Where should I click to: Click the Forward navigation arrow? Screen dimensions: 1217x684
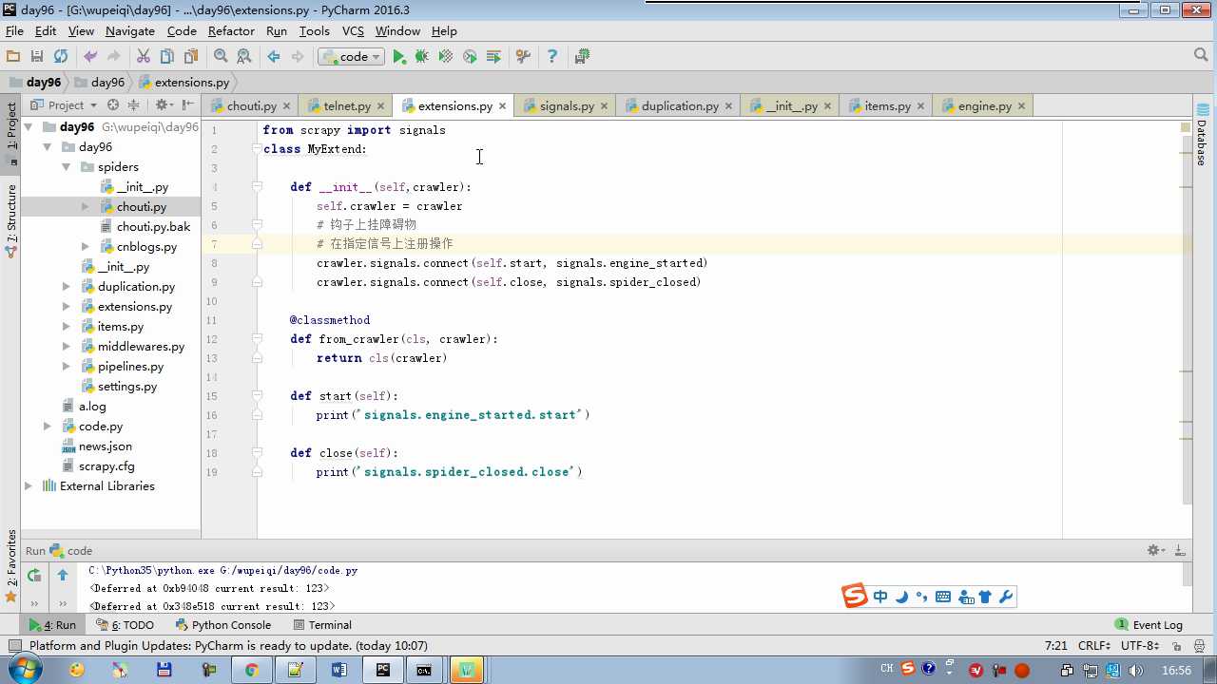click(298, 57)
